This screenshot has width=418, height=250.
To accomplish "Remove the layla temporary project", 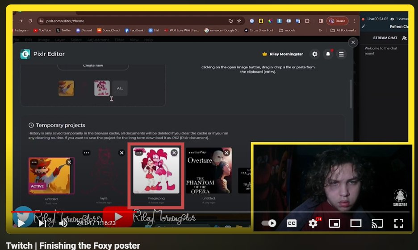I will pos(121,153).
